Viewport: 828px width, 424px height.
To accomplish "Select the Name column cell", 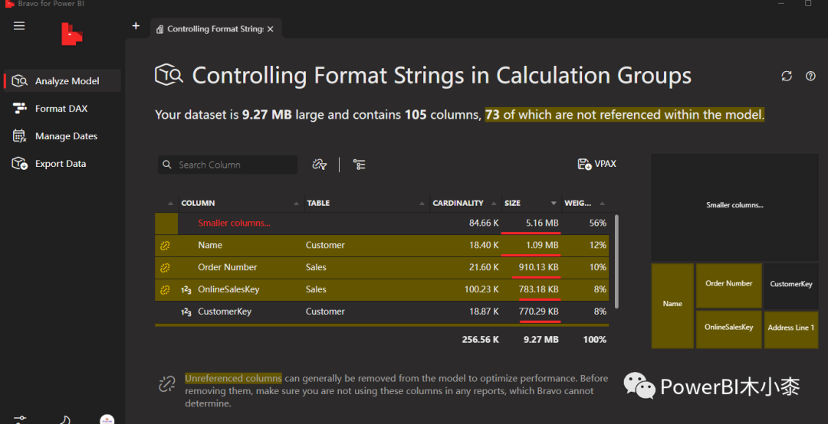I will pos(210,245).
